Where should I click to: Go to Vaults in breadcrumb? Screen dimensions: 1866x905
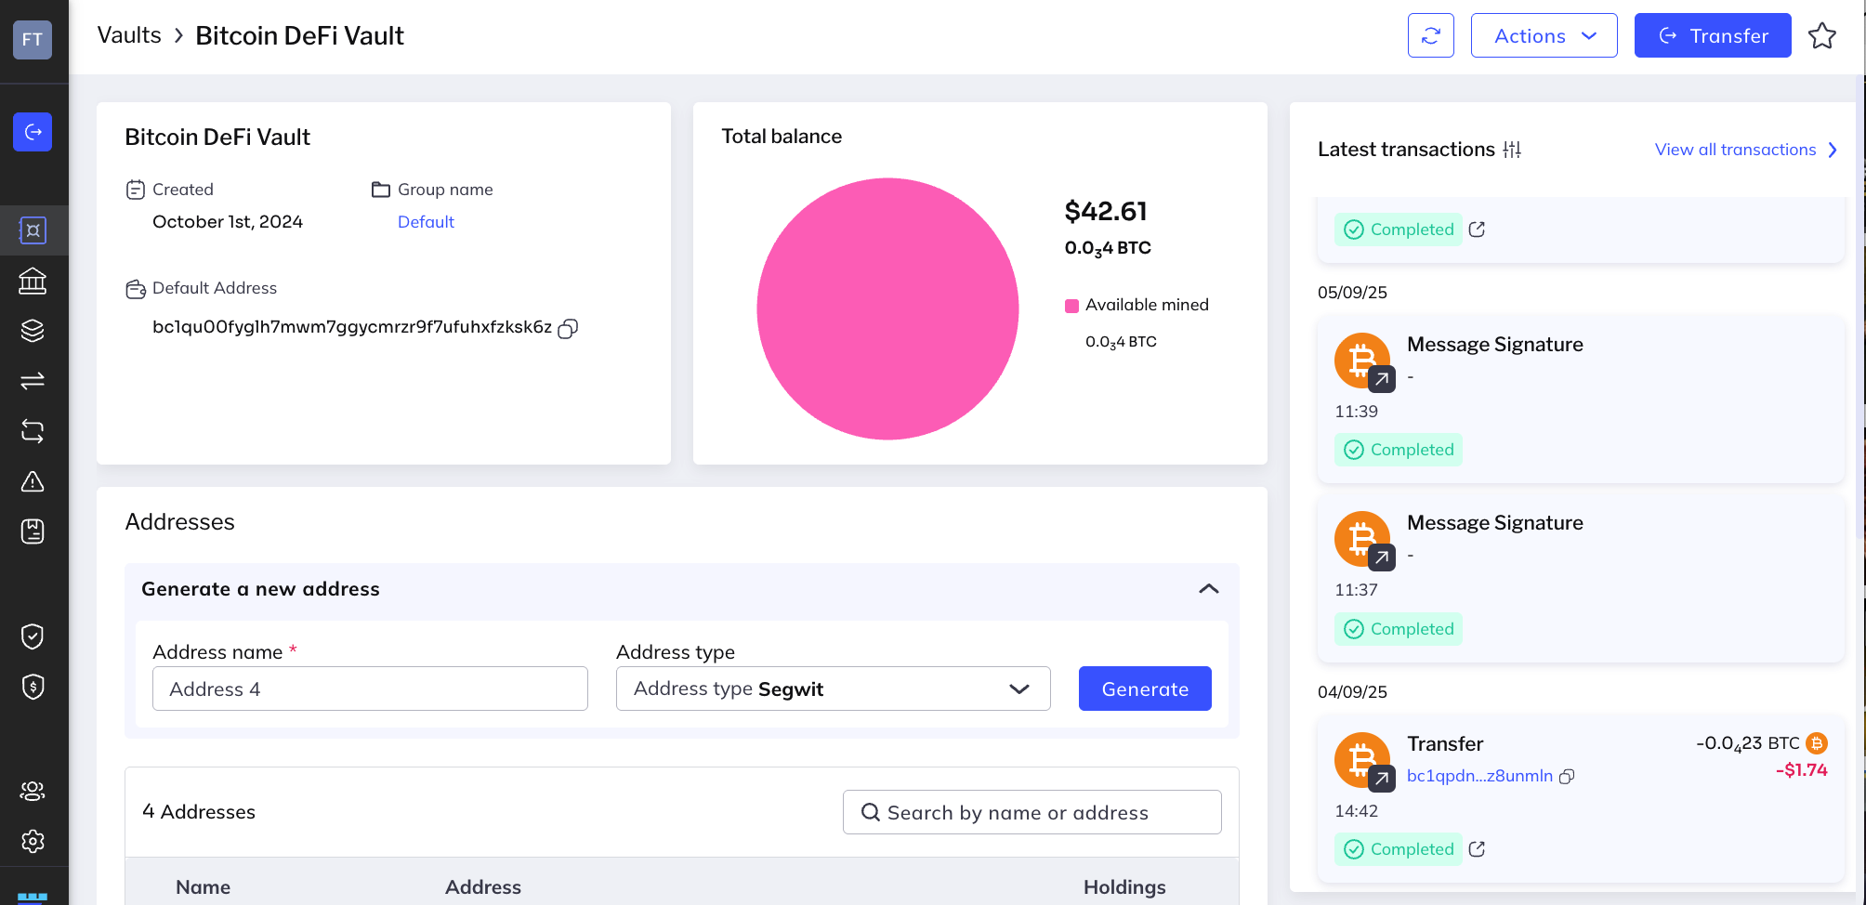tap(129, 35)
